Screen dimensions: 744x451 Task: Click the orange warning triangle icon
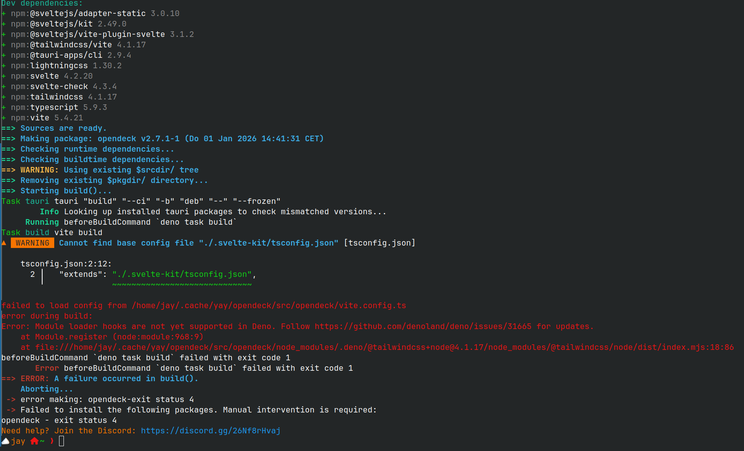[x=4, y=243]
